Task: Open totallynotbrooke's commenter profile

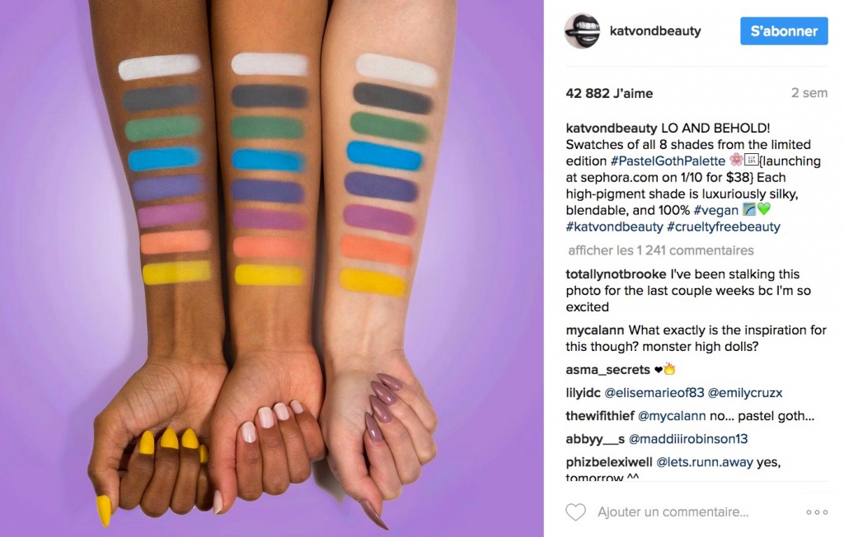Action: point(609,274)
